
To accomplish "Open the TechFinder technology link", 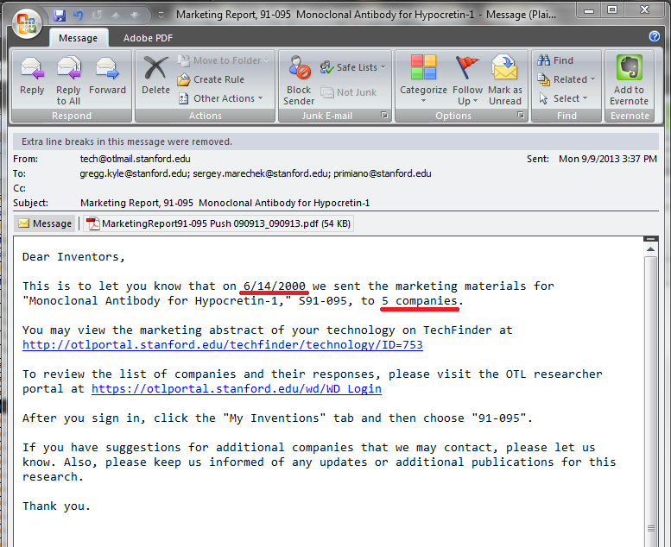I will 223,344.
